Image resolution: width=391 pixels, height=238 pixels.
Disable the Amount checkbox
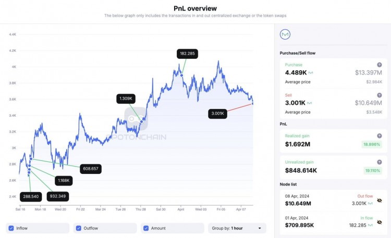[x=146, y=228]
